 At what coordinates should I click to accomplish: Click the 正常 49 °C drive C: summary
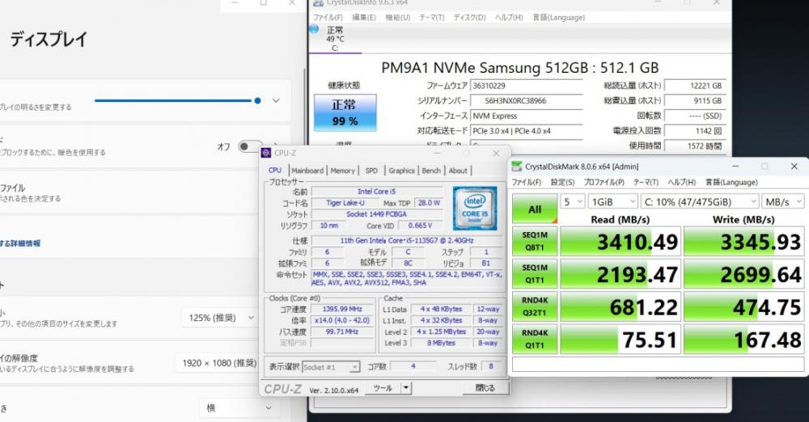335,39
